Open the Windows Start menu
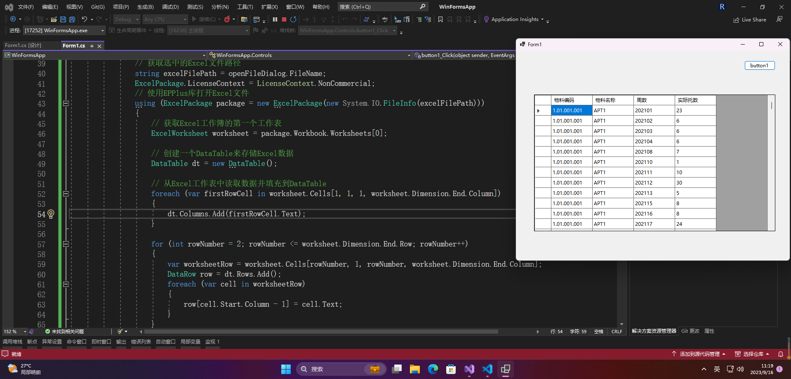The image size is (791, 379). 286,369
